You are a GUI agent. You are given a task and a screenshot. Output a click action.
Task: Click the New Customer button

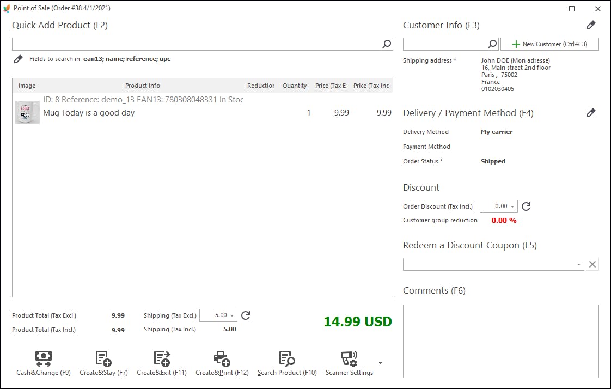[549, 44]
